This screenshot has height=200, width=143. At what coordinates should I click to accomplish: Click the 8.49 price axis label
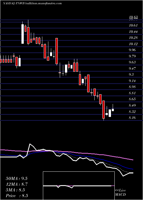[x=132, y=105]
